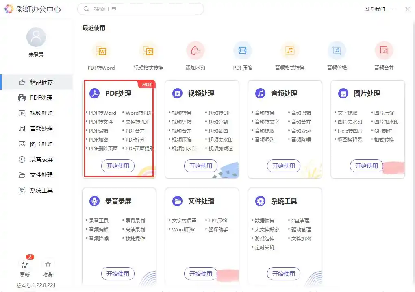This screenshot has width=415, height=292.
Task: Open the 联系我们 link
Action: point(375,9)
